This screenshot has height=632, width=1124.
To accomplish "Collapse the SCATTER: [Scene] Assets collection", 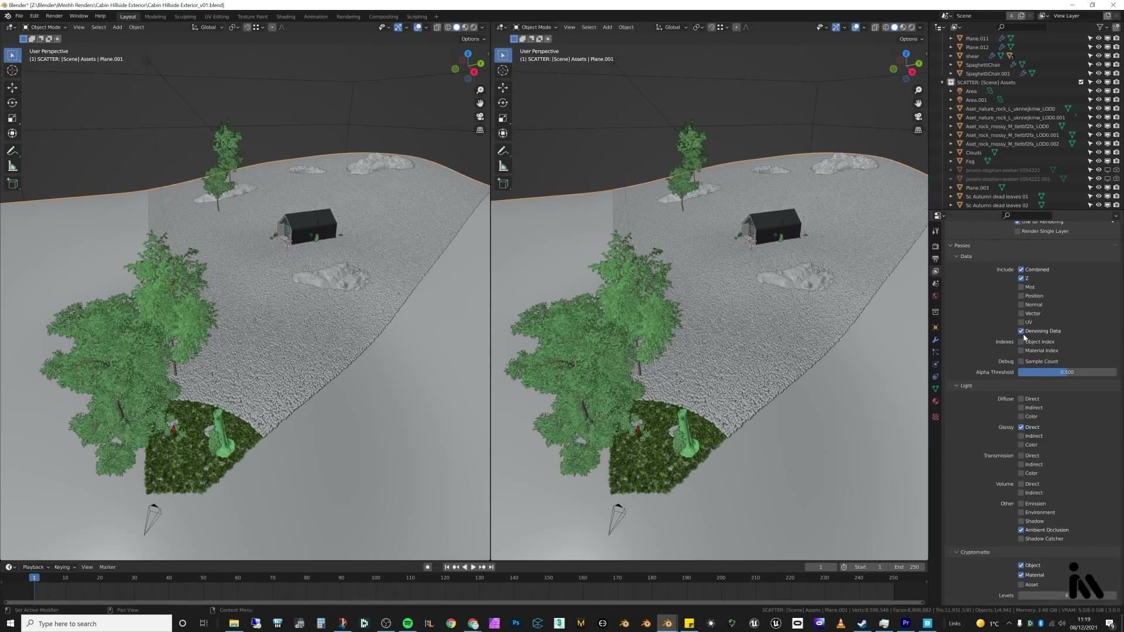I will point(942,83).
